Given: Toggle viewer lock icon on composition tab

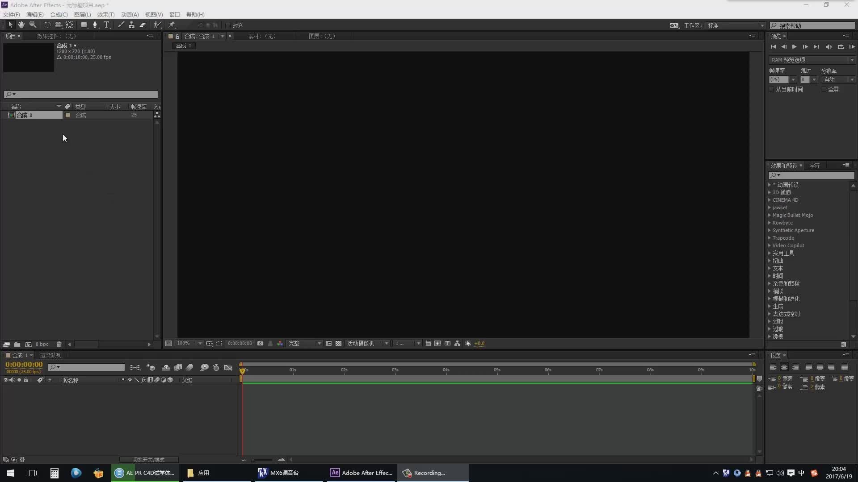Looking at the screenshot, I should click(x=177, y=36).
